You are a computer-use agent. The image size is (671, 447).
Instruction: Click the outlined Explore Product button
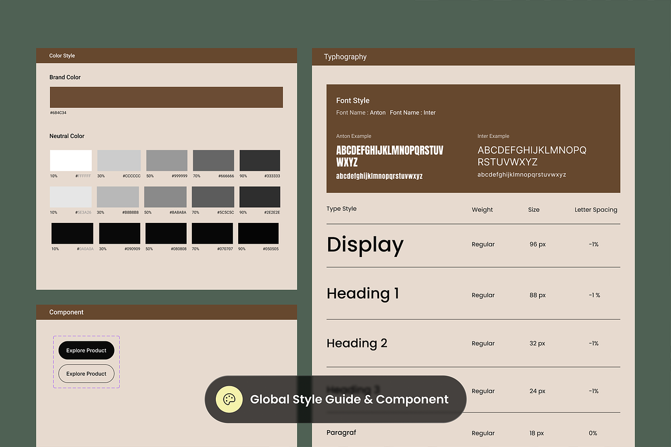[86, 374]
